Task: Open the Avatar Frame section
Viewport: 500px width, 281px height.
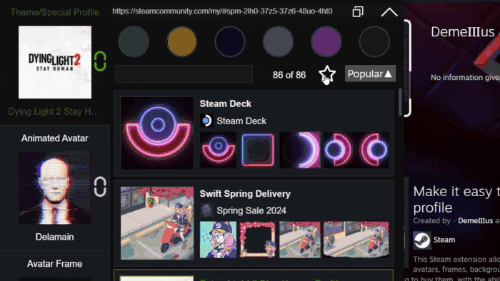Action: point(55,263)
